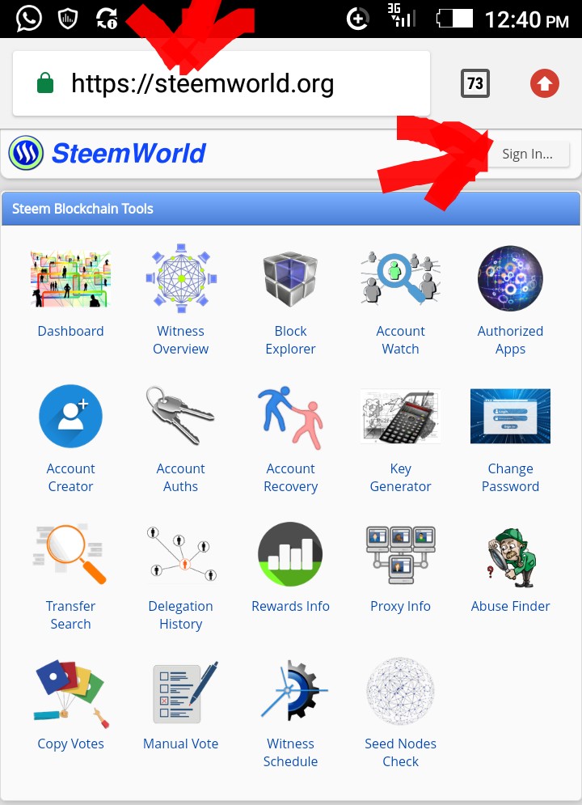Click the SteemWorld title text

129,153
